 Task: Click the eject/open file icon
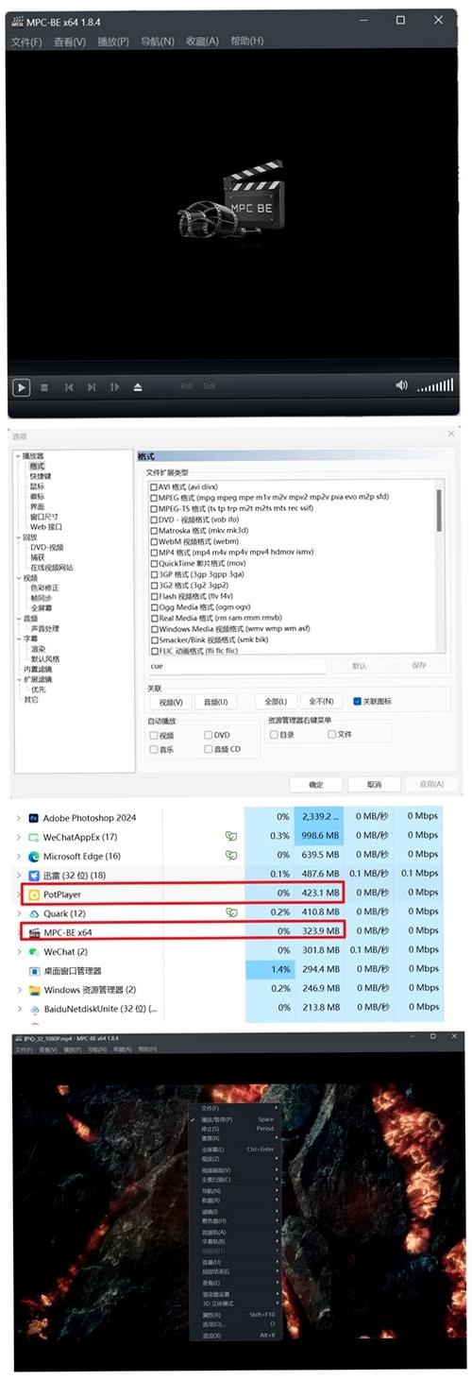tap(138, 387)
